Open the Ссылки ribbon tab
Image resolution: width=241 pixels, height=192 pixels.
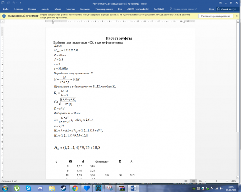click(71, 9)
